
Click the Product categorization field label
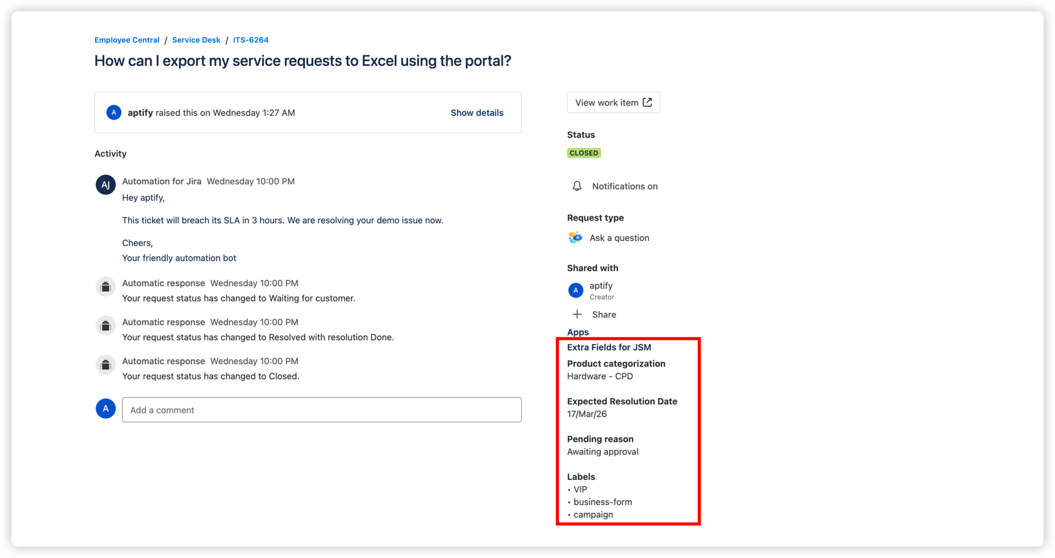tap(616, 364)
